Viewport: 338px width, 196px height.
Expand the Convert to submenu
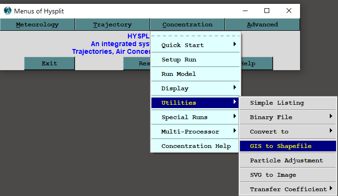(x=288, y=132)
